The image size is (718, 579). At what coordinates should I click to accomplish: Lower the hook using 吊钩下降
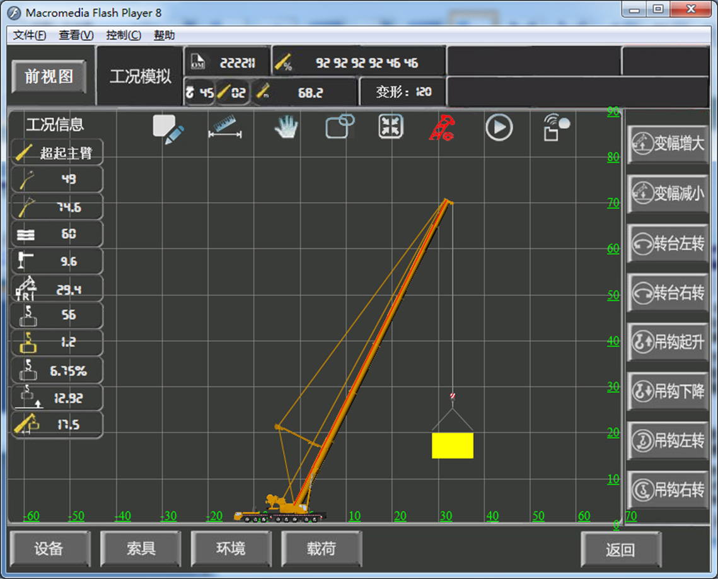668,391
